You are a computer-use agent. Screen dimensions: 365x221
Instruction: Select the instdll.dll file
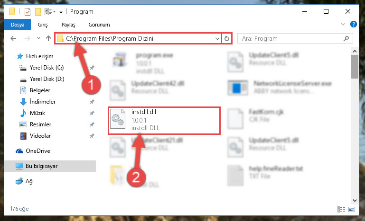[164, 120]
